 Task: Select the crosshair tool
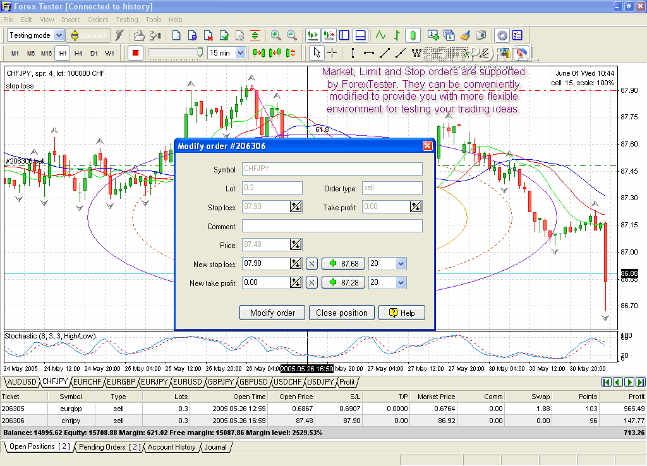coord(332,53)
